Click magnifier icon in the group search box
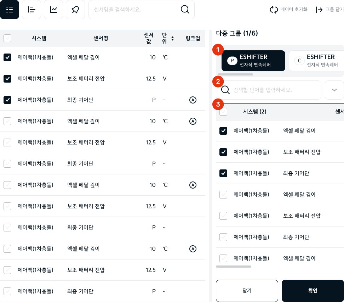This screenshot has height=302, width=344. click(x=225, y=90)
